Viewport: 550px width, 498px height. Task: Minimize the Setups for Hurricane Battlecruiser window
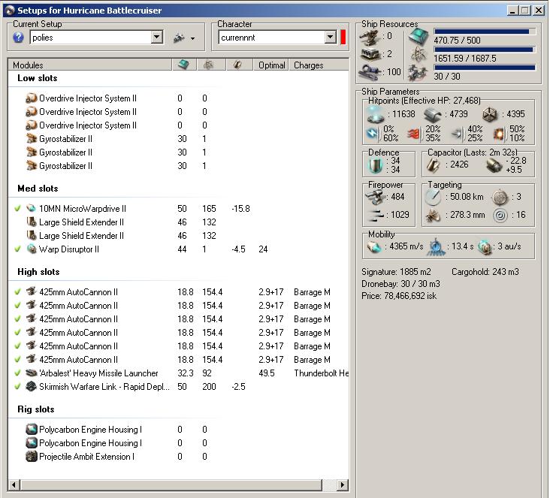512,11
